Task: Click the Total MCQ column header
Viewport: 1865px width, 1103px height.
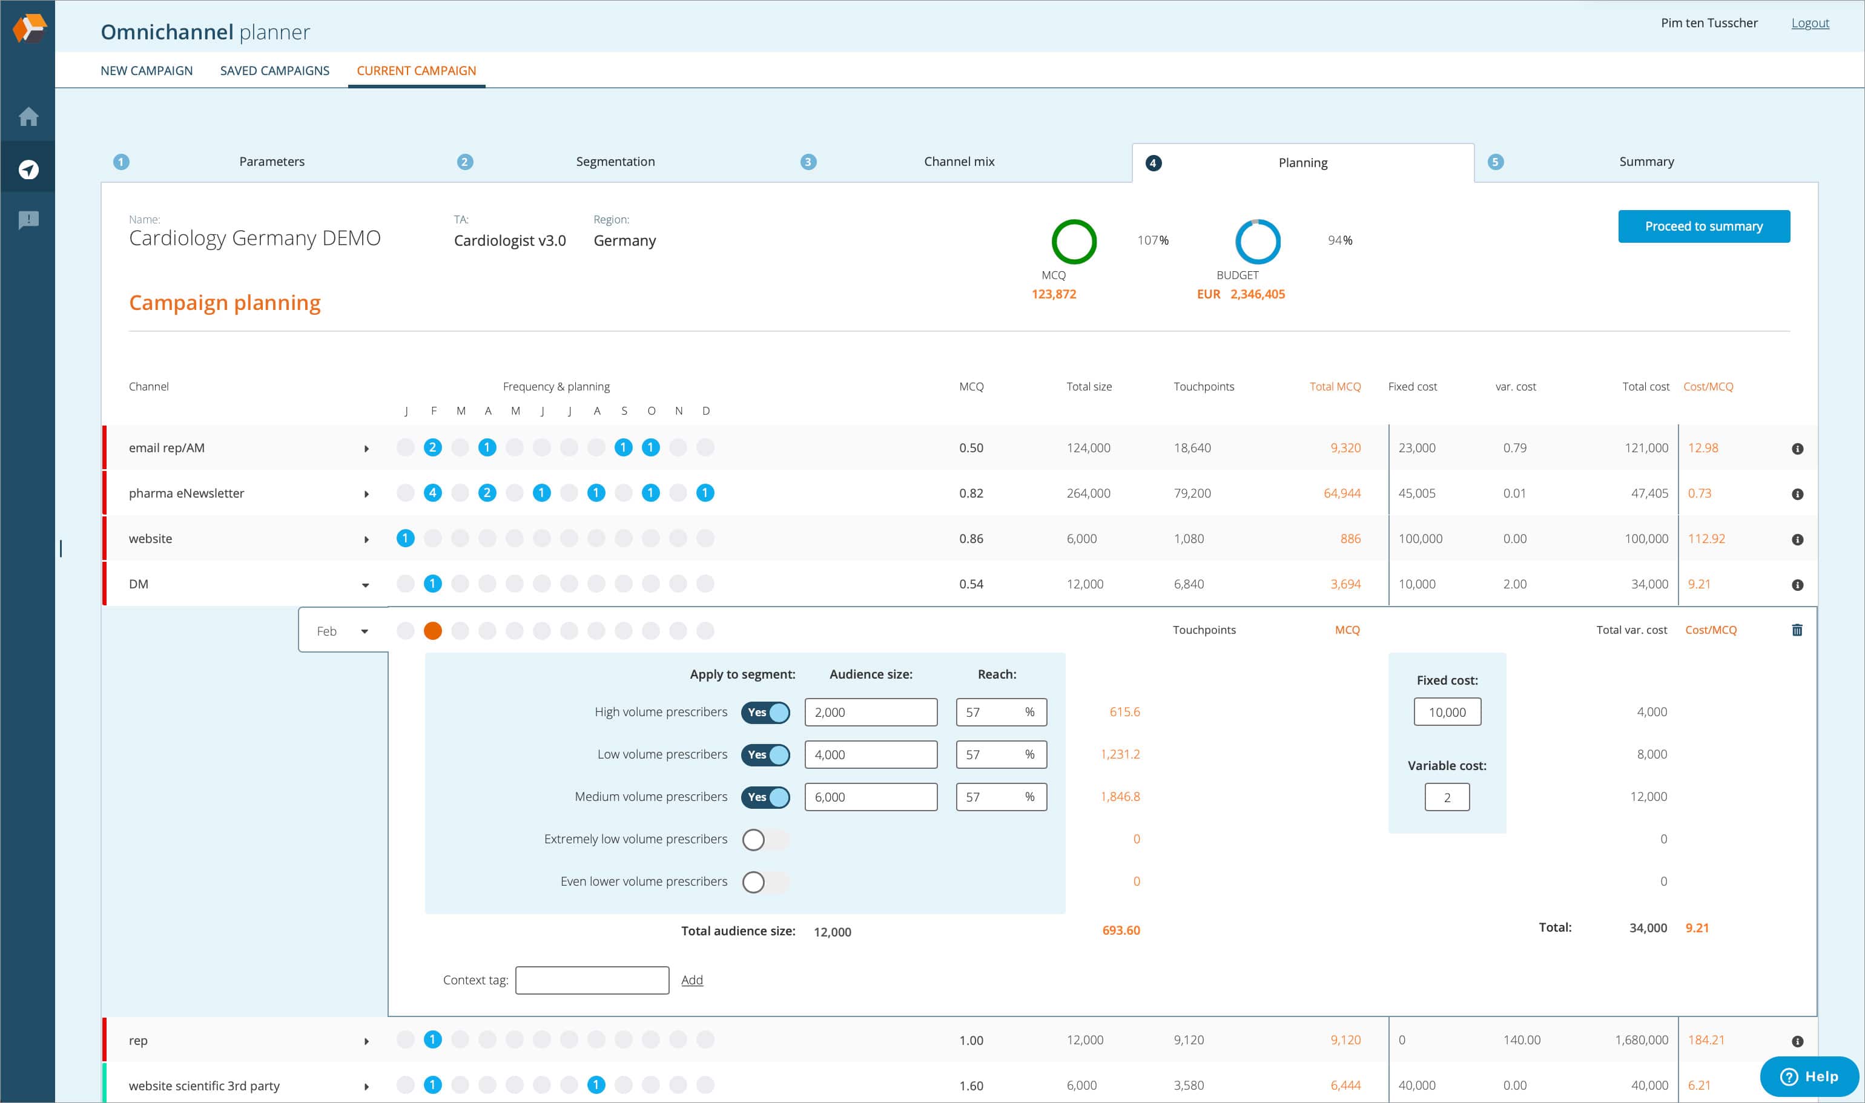Action: click(1335, 386)
